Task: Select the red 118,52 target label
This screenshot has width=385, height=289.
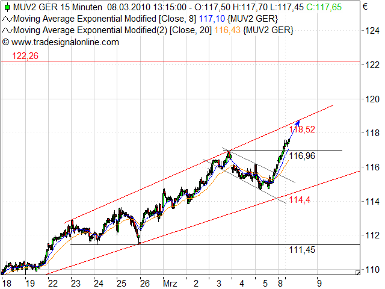Action: coord(303,129)
